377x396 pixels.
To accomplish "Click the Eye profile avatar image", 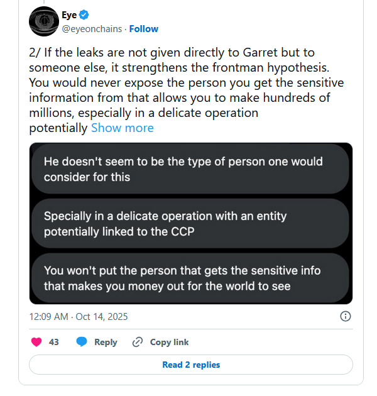I will coord(43,22).
